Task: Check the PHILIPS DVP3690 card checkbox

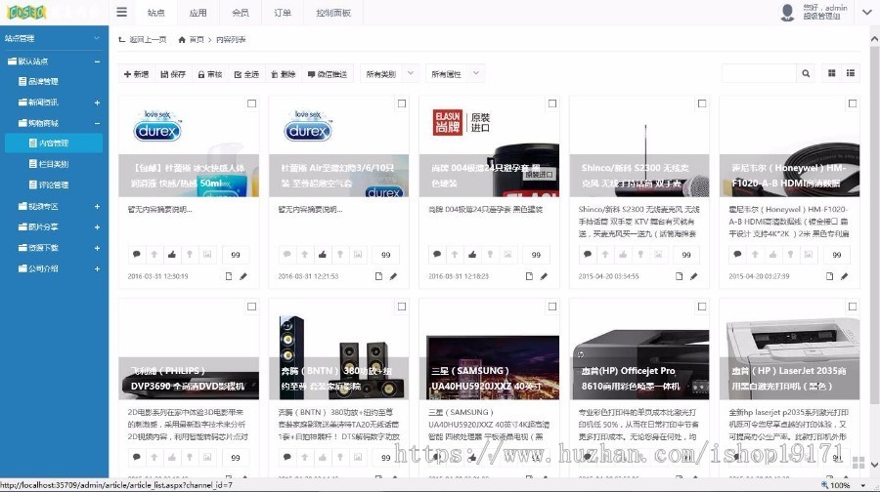Action: point(252,307)
